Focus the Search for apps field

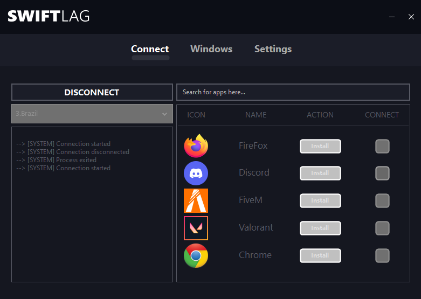tap(293, 92)
